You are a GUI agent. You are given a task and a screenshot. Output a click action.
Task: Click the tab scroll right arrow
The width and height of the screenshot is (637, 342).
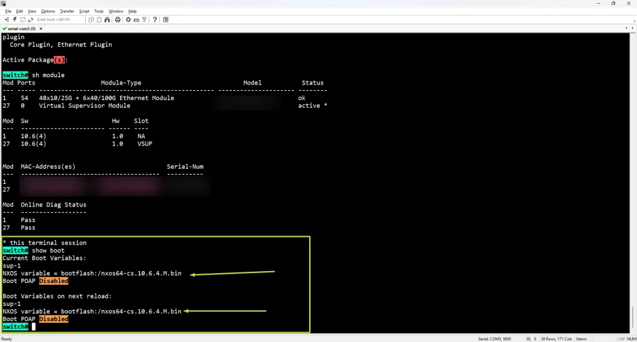point(633,29)
